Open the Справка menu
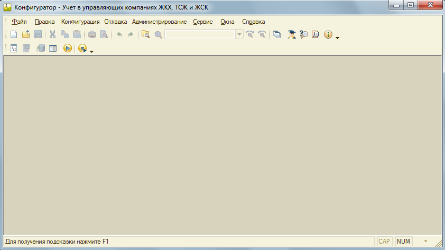The width and height of the screenshot is (445, 250). 253,22
